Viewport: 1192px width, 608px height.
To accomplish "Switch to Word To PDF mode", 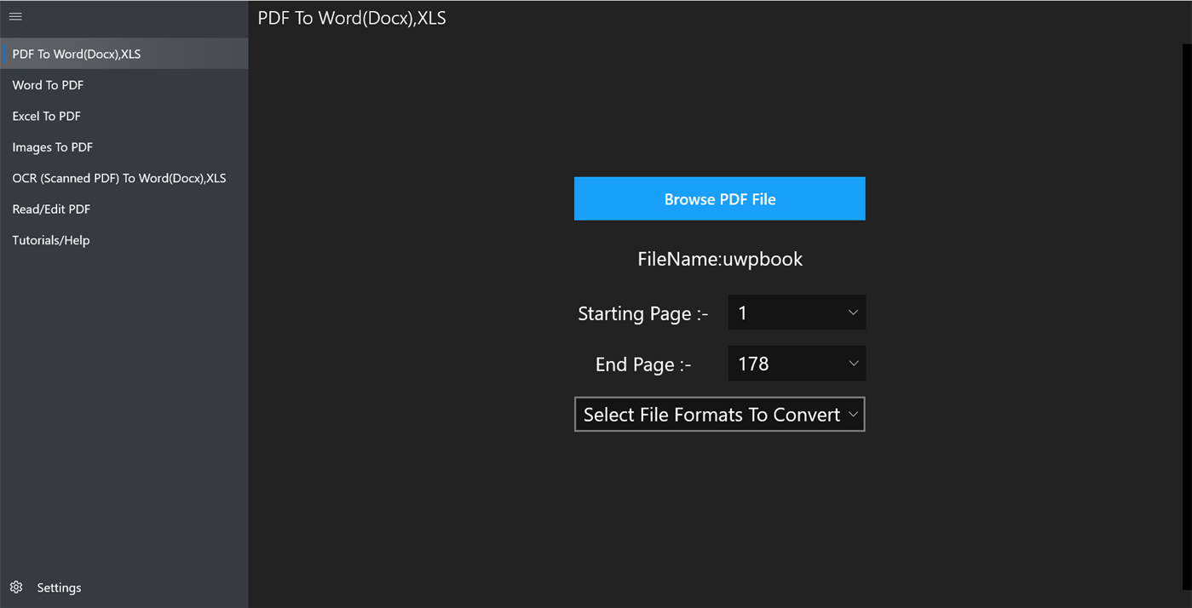I will tap(47, 84).
